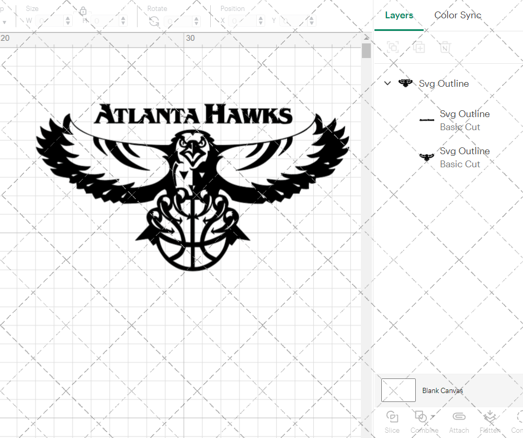Open the dropdown at top-left corner
The height and width of the screenshot is (438, 523).
click(5, 21)
